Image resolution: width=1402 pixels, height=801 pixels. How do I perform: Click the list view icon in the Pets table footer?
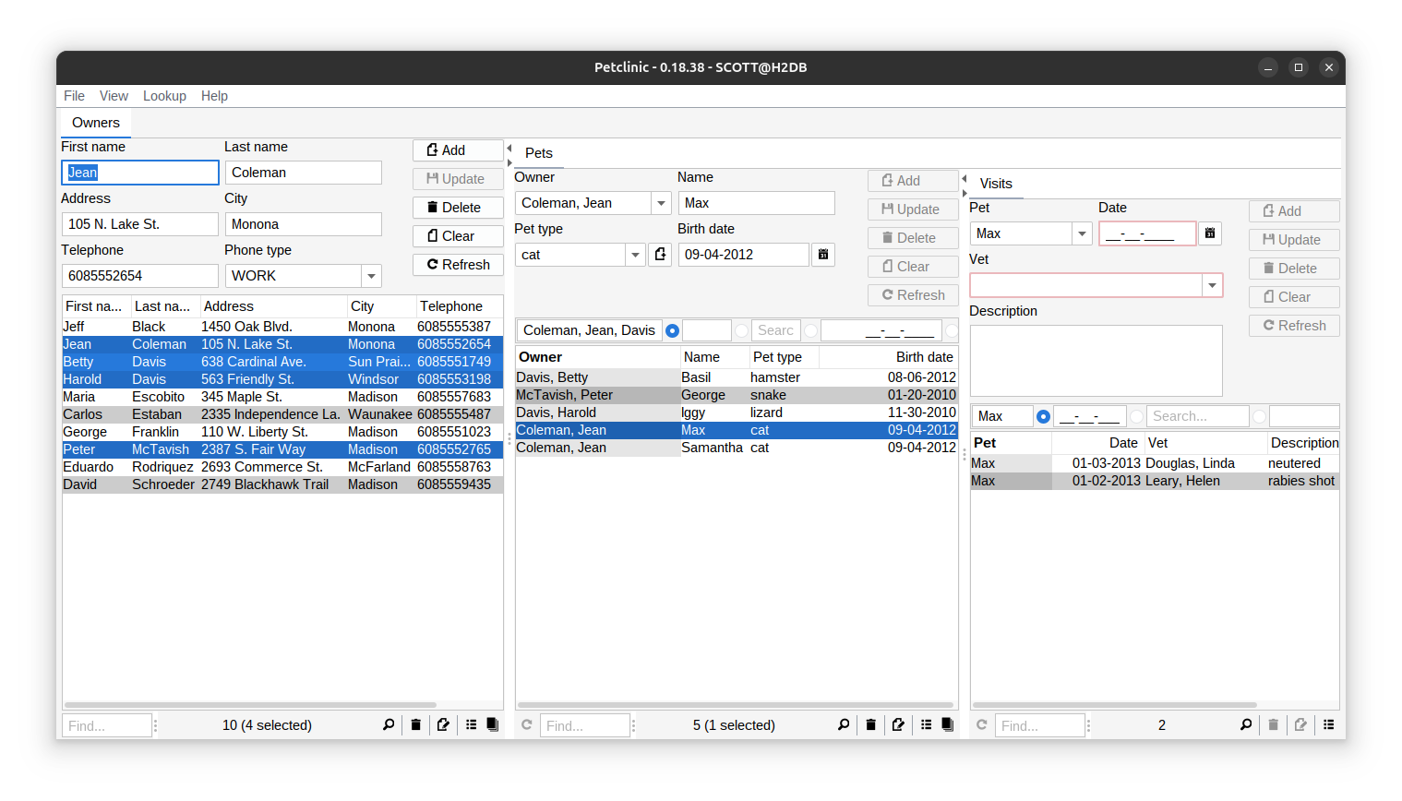[x=926, y=725]
